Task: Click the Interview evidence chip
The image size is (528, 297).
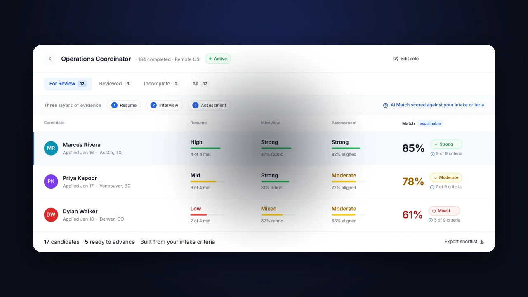Action: [164, 105]
